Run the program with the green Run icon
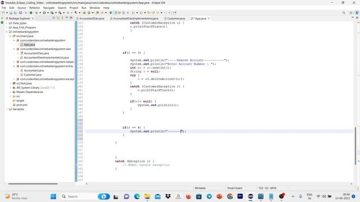The image size is (360, 202). 44,12
